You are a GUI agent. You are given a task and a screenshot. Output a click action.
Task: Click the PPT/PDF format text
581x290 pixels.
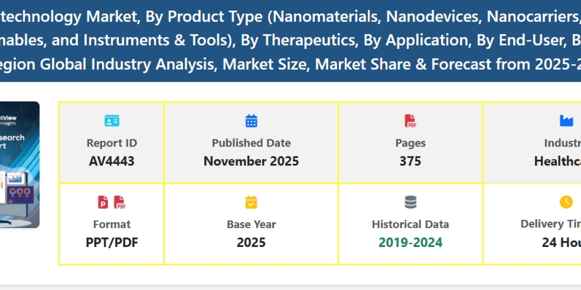click(x=112, y=242)
